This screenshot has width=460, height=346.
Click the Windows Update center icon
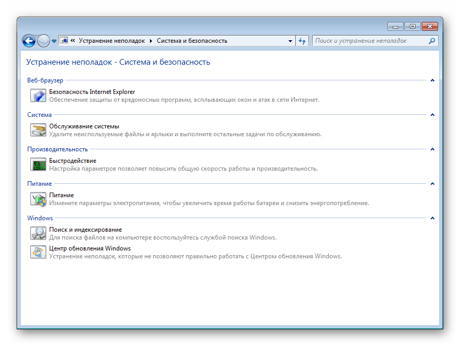[38, 252]
